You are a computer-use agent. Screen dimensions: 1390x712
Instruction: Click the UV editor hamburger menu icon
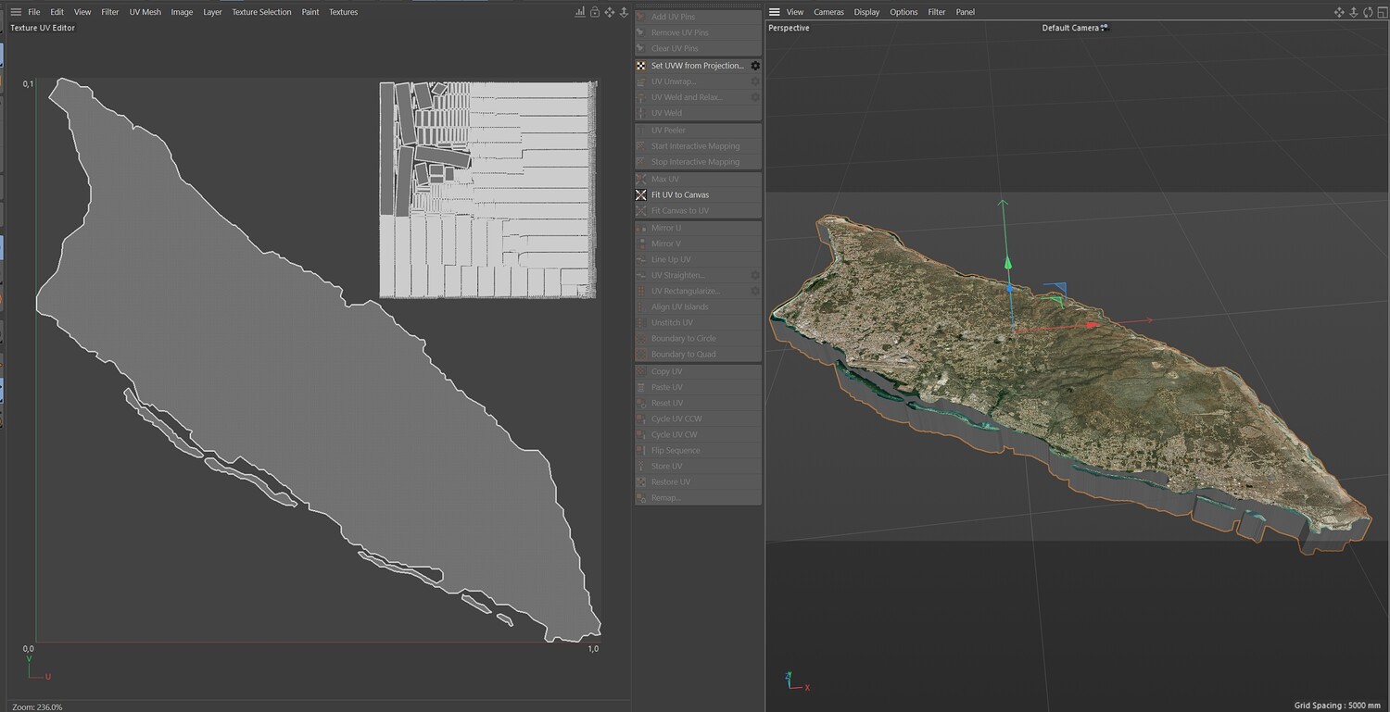[16, 12]
